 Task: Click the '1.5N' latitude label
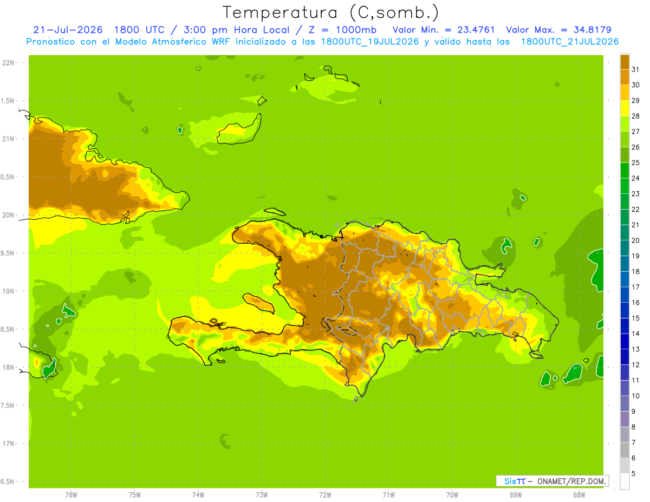coord(8,101)
